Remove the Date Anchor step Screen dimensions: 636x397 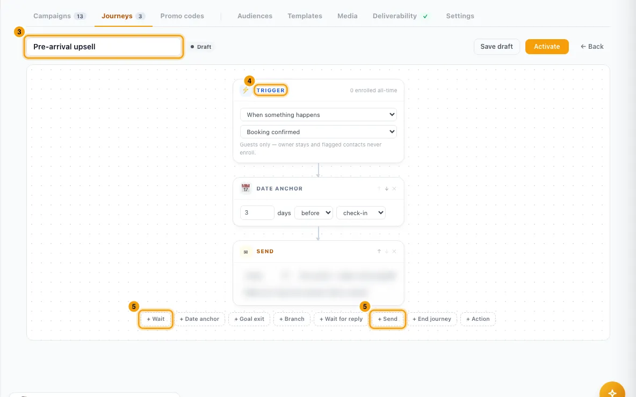394,188
